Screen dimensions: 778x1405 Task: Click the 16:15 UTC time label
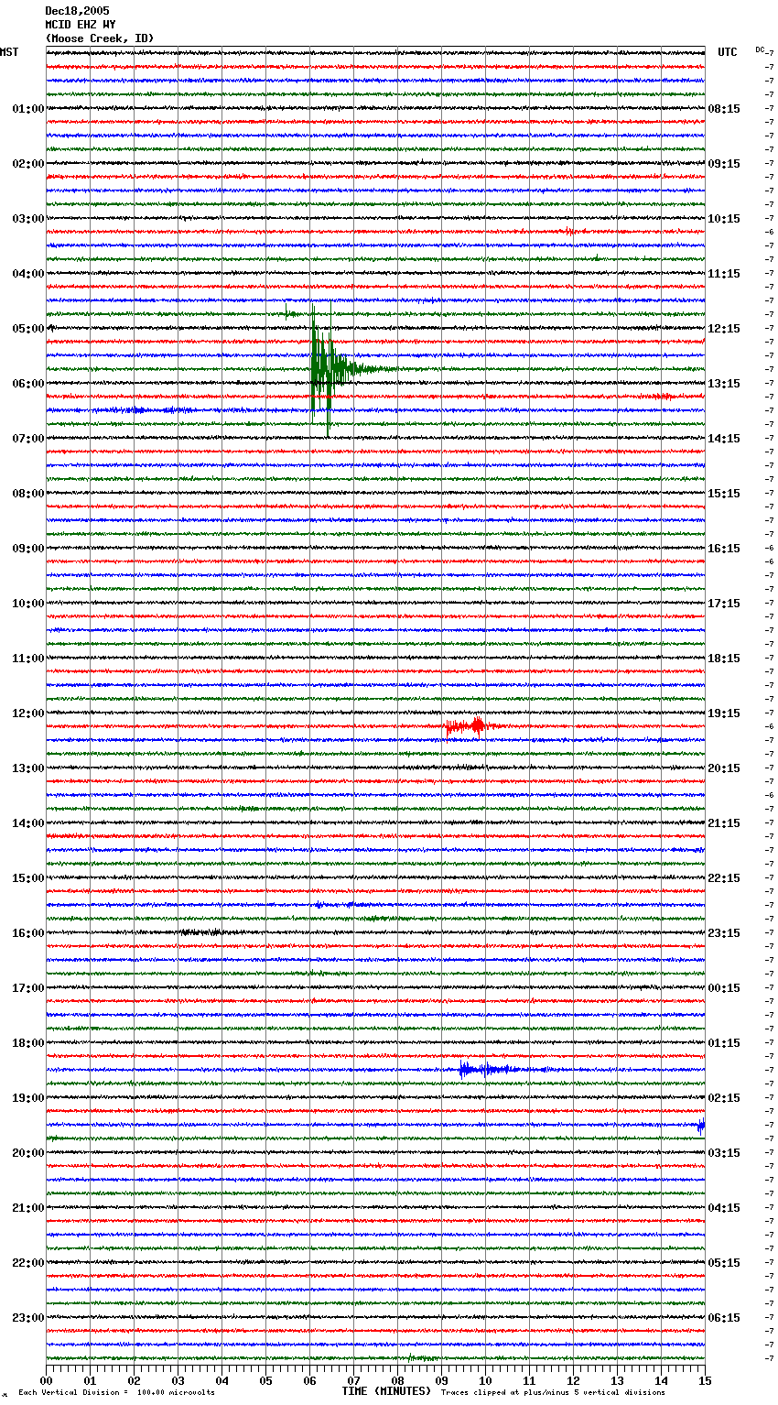[724, 549]
